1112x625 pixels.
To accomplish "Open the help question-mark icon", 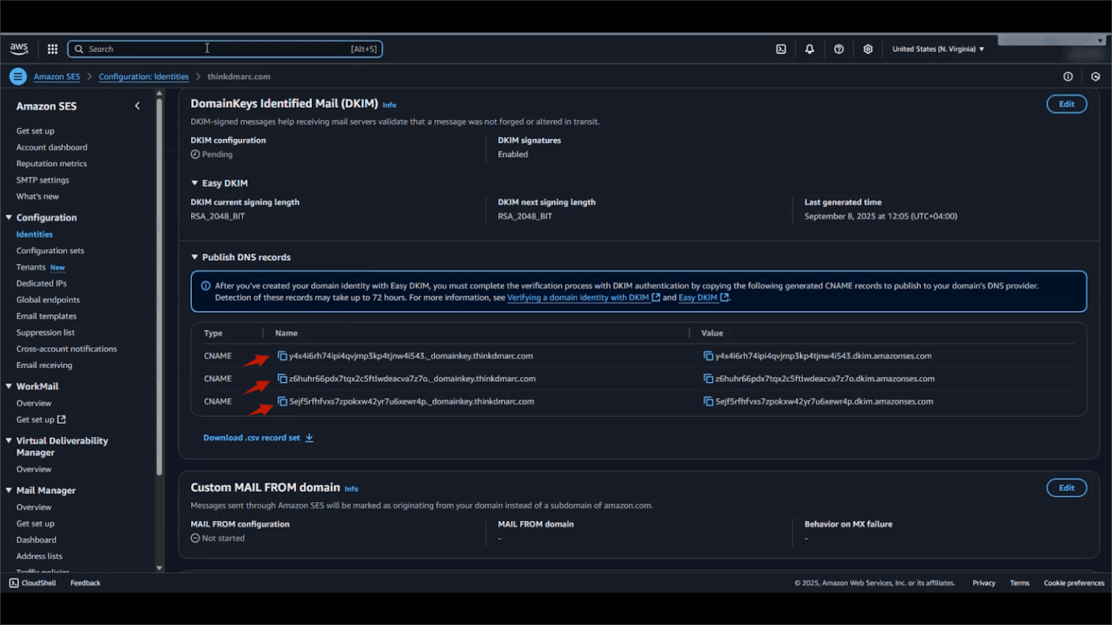I will (838, 48).
